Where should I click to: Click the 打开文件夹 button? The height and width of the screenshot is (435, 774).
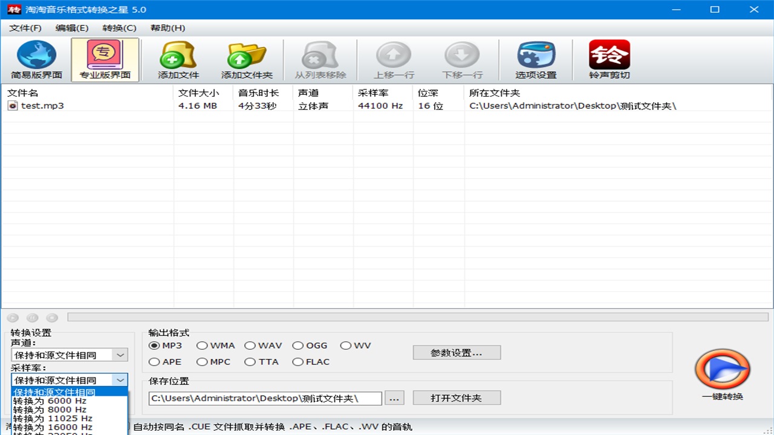tap(457, 398)
